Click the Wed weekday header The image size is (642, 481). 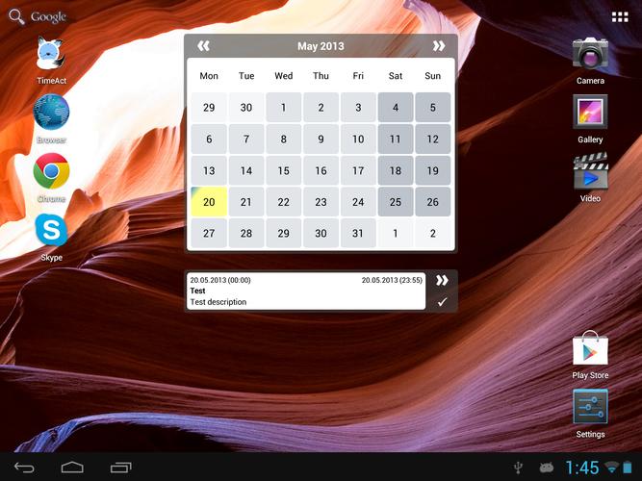283,76
